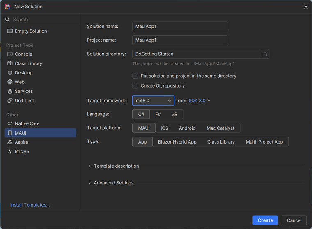Viewport: 312px width, 229px height.
Task: Select the Services gear icon
Action: (10, 91)
